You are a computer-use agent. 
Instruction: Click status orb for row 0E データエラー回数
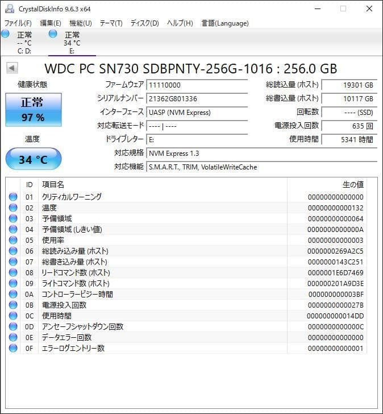[x=13, y=338]
